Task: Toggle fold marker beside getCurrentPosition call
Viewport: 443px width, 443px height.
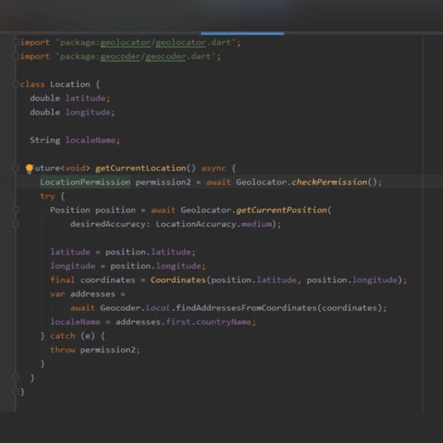Action: pos(16,210)
